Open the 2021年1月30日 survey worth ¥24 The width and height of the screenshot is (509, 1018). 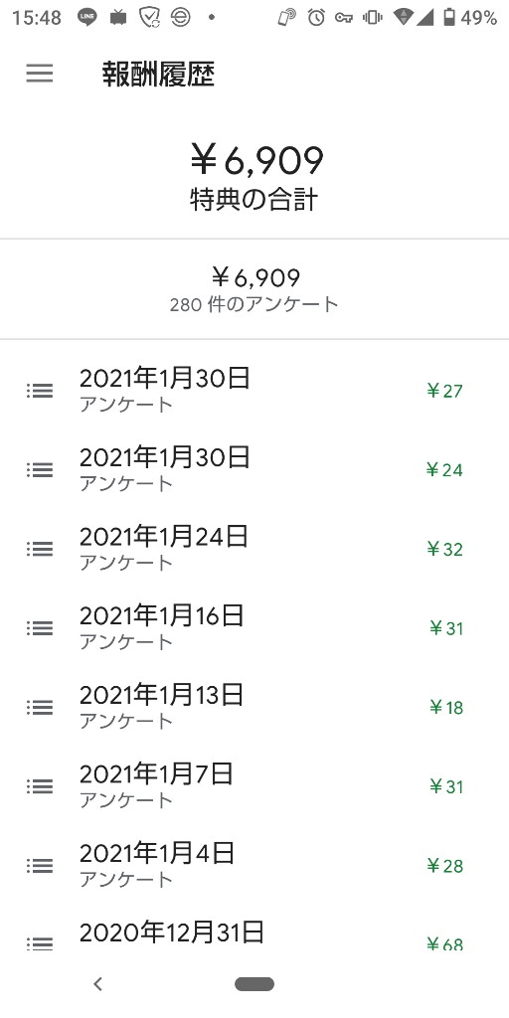[254, 469]
